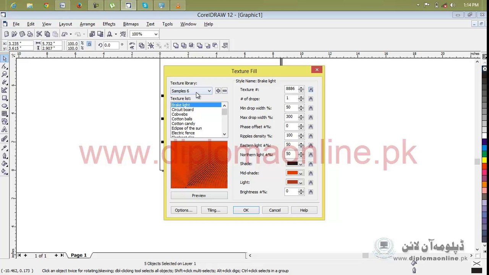Click the texture preview thumbnail
The height and width of the screenshot is (275, 489).
(x=199, y=165)
